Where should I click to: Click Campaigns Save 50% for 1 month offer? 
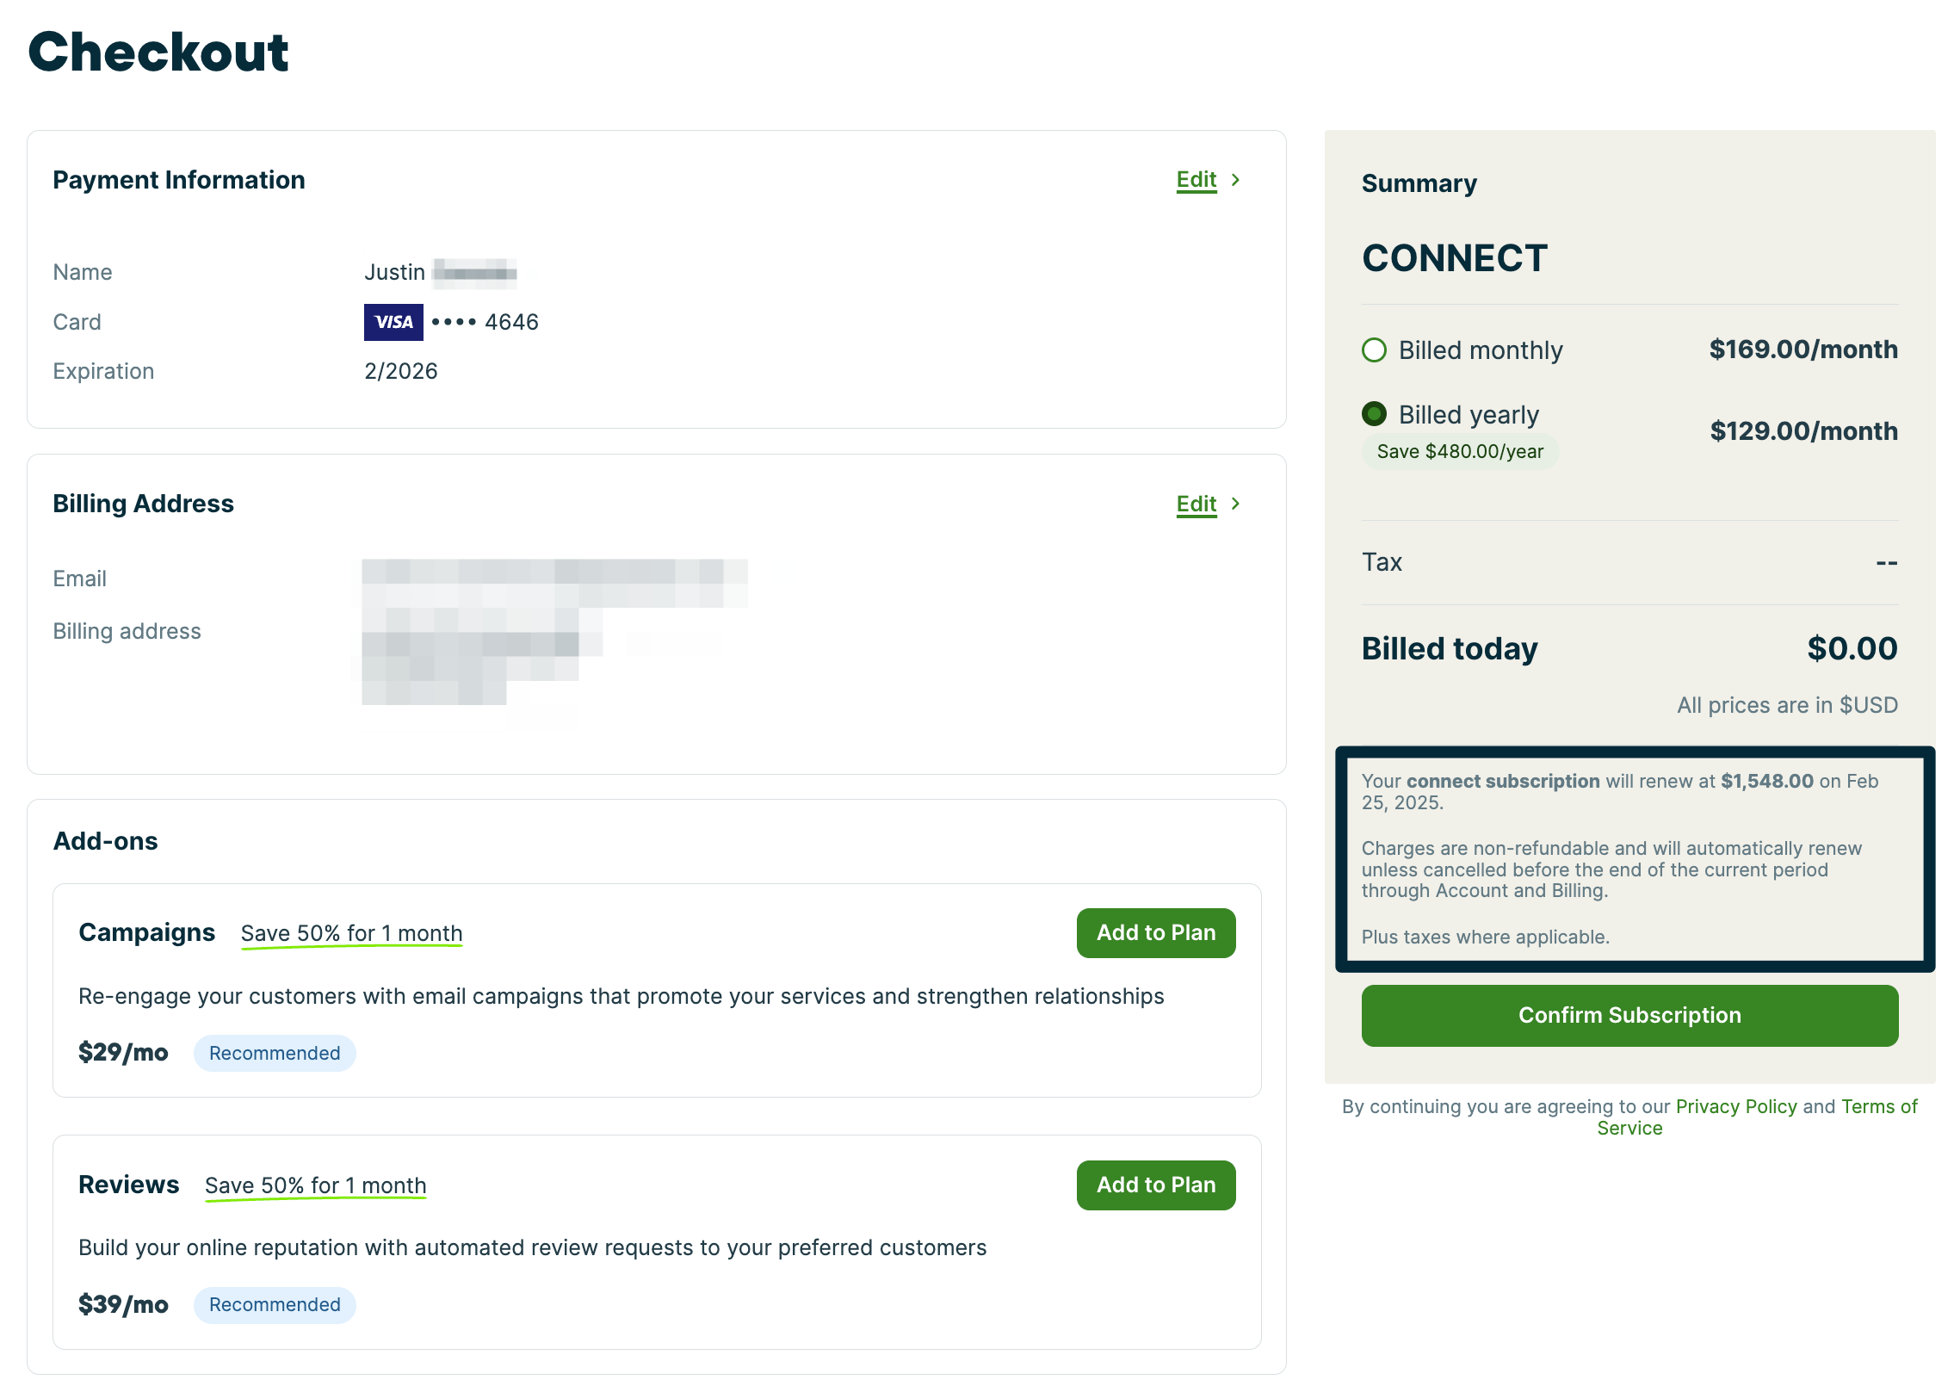351,934
